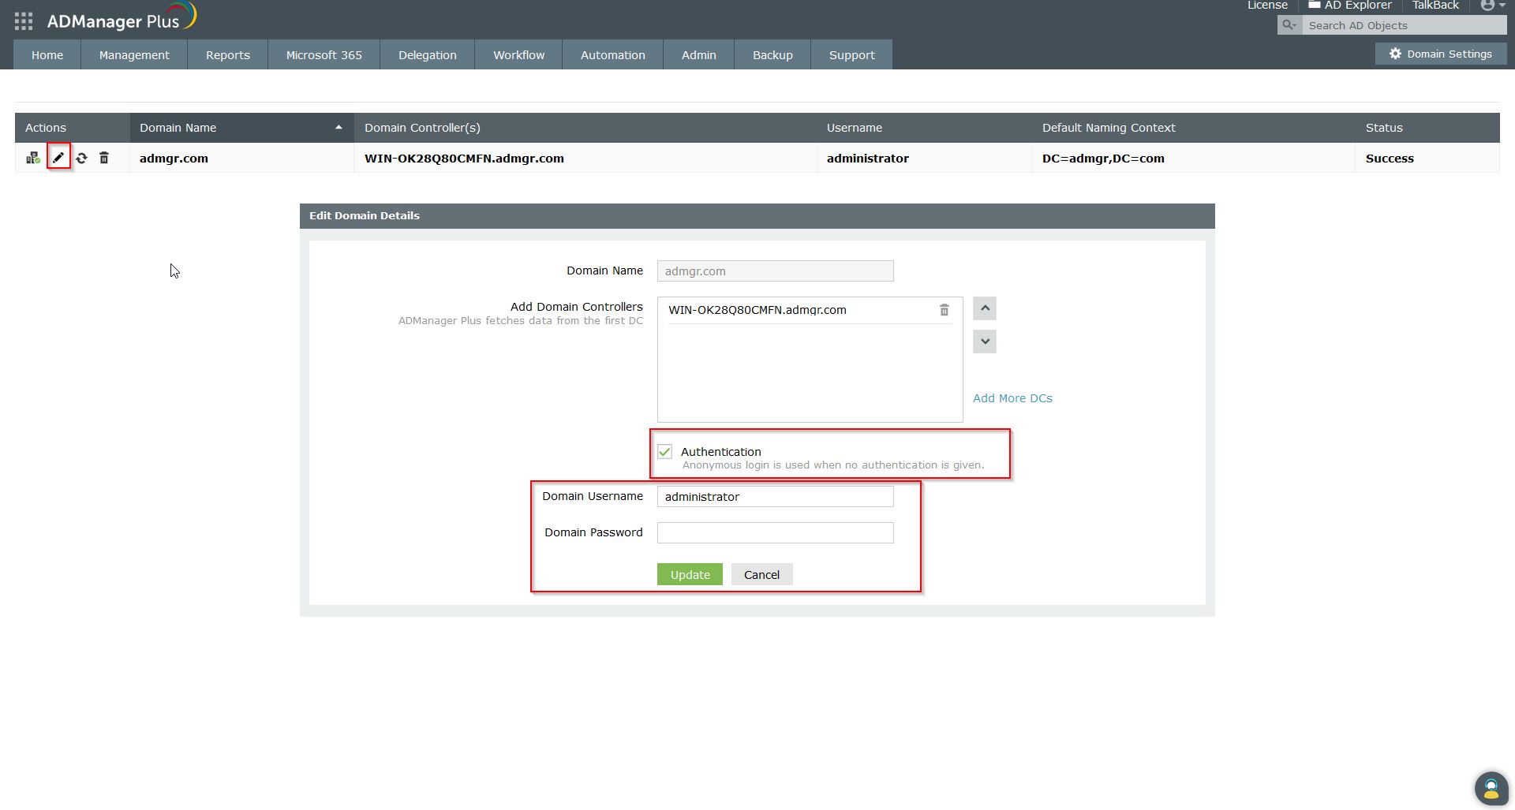Open the apps grid launcher icon
Image resolution: width=1515 pixels, height=810 pixels.
click(24, 21)
